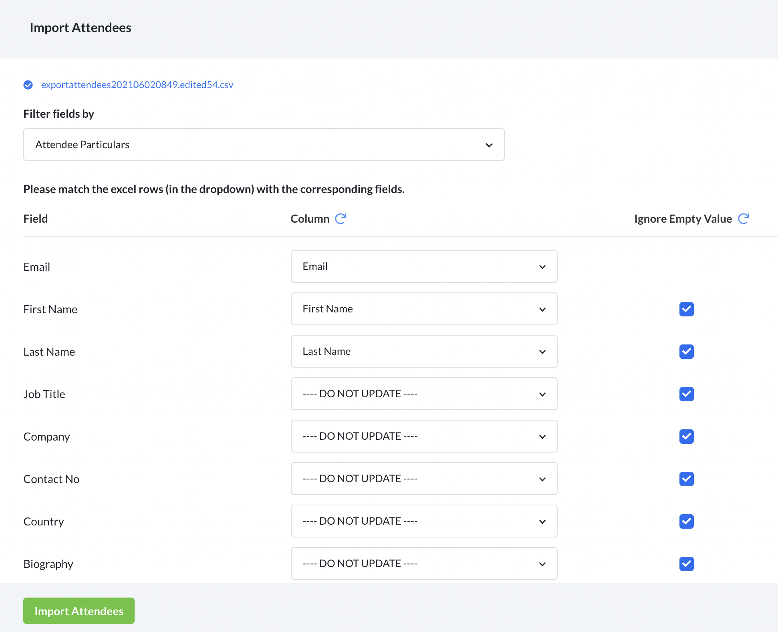The width and height of the screenshot is (778, 632).
Task: Open the Last Name column dropdown
Action: pos(424,352)
